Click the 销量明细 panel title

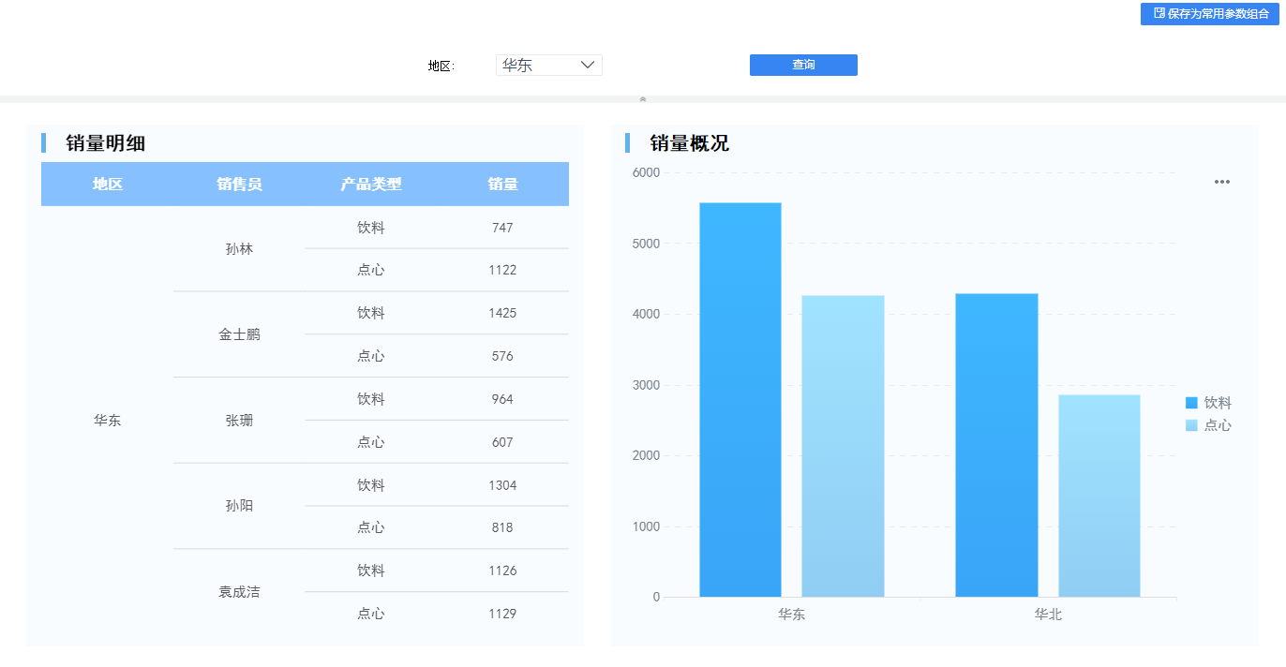click(105, 143)
